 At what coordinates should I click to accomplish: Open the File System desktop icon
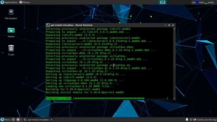click(x=11, y=15)
